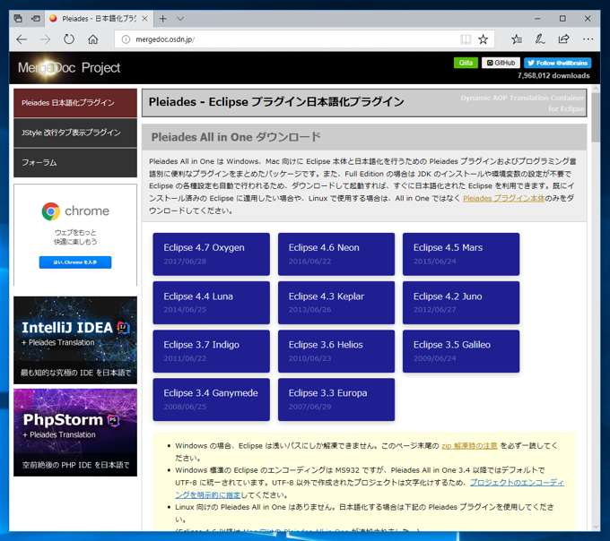Open the share icon in toolbar
Viewport: 610px width, 541px height.
pos(563,39)
